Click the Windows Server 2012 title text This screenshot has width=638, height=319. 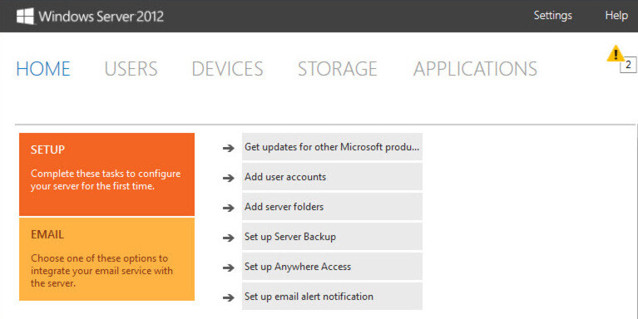[x=101, y=17]
